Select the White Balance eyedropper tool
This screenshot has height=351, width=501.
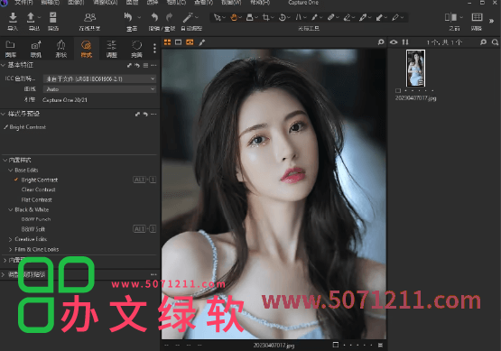tap(363, 17)
